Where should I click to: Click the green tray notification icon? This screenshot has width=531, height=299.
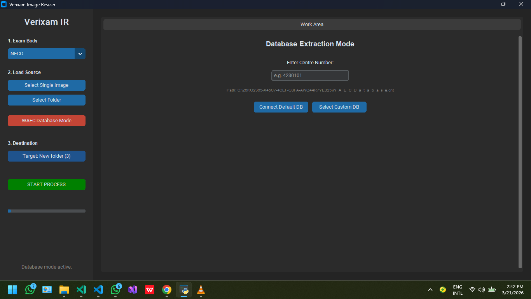(443, 290)
